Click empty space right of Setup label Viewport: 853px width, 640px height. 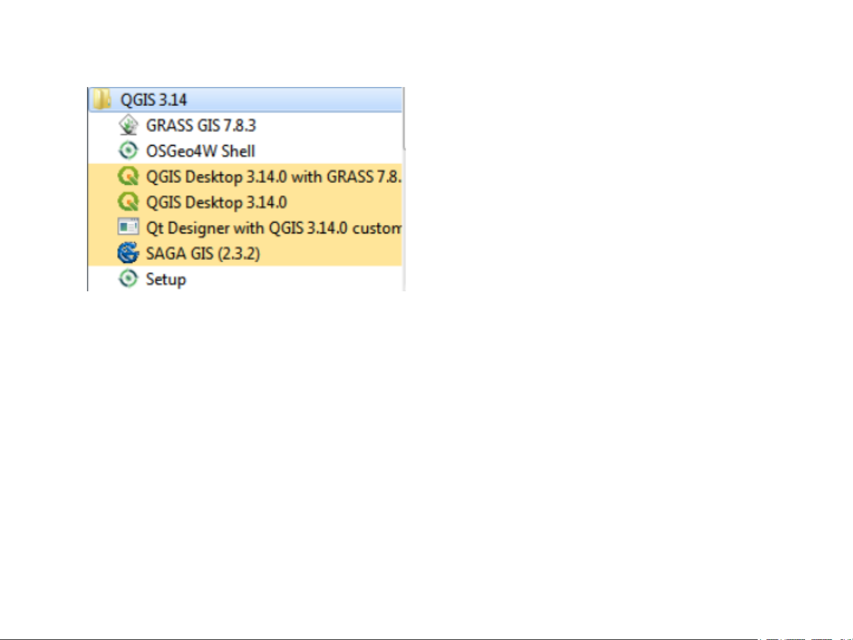click(x=296, y=279)
